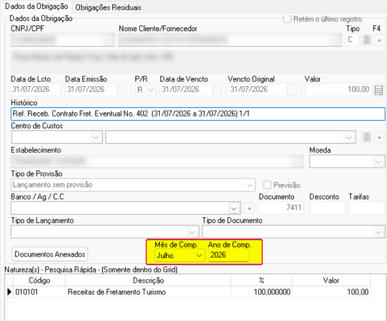Click the Valor field 100,00
The height and width of the screenshot is (321, 387).
coord(338,89)
